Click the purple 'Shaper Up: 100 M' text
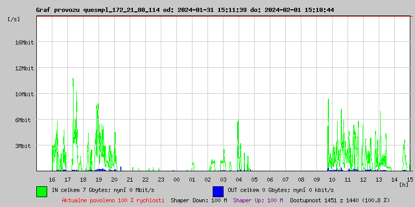This screenshot has width=415, height=207. click(258, 200)
